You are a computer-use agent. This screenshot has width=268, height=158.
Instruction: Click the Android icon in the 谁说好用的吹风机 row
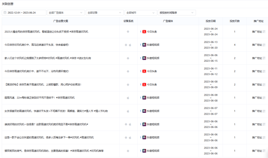(126, 124)
